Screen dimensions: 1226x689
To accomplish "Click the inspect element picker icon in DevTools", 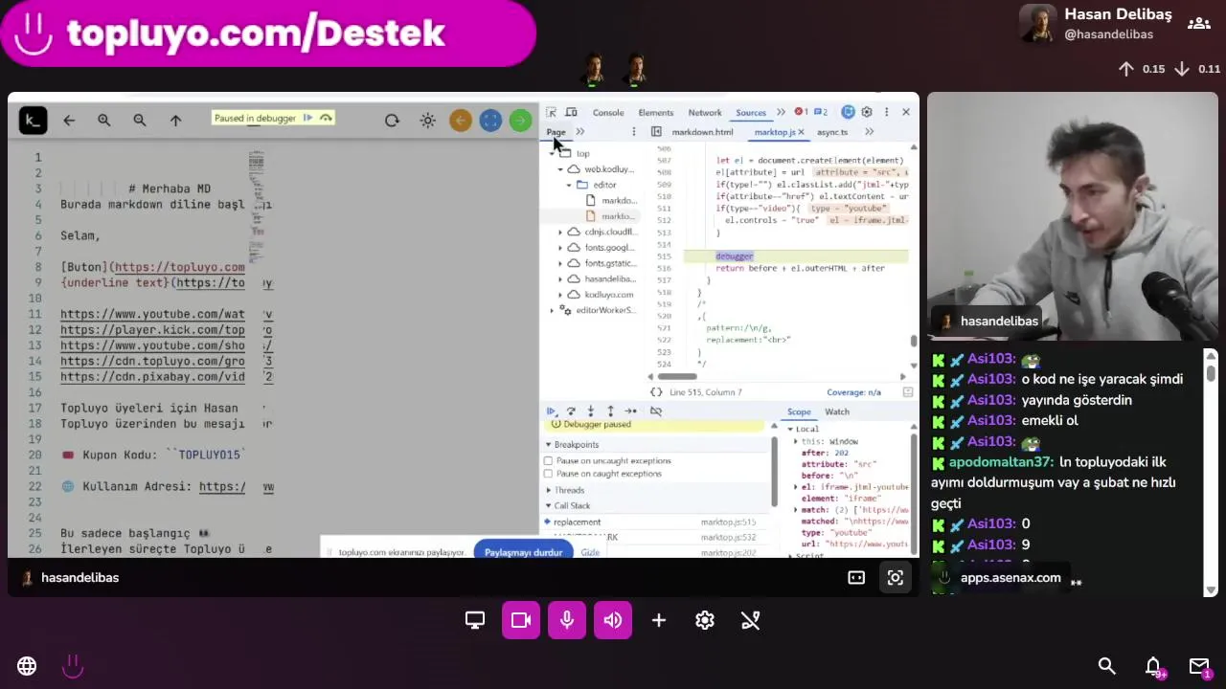I will coord(552,112).
